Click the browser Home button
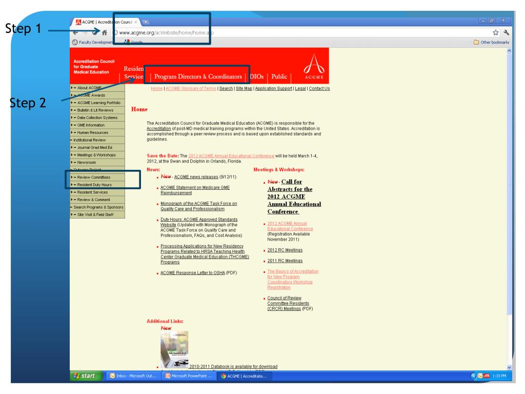The width and height of the screenshot is (525, 394). tap(105, 32)
